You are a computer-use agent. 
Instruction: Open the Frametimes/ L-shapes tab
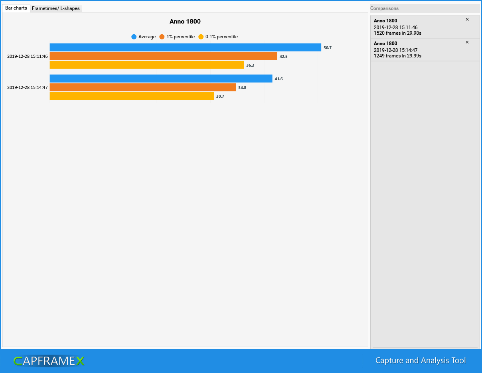(56, 8)
